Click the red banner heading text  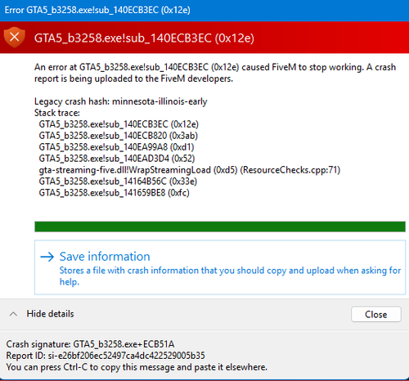(x=144, y=38)
